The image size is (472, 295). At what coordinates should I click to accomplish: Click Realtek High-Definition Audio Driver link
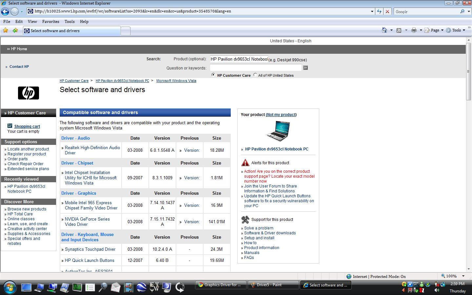[92, 150]
